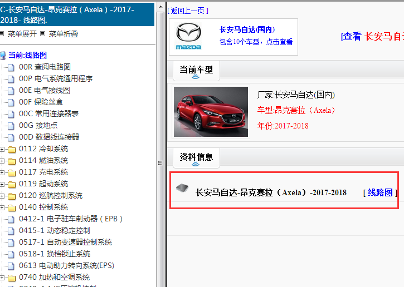Click the 菜单展开 expand-all icon
404x287 pixels.
coord(2,34)
